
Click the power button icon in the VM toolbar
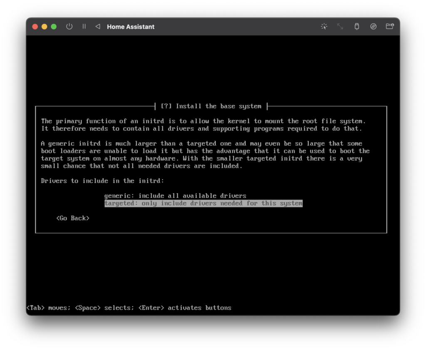click(x=69, y=27)
